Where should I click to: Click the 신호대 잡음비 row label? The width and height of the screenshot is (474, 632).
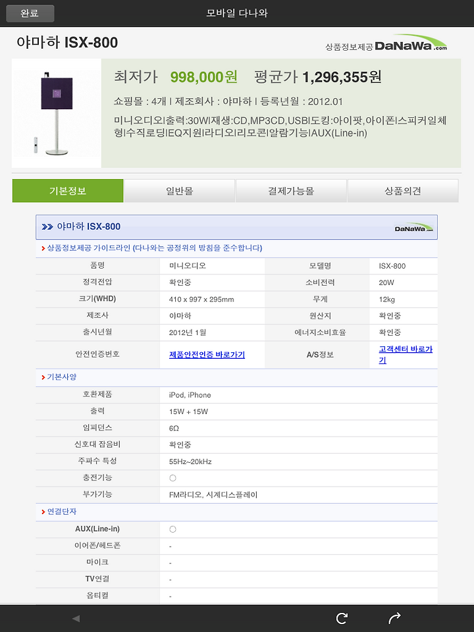[97, 444]
